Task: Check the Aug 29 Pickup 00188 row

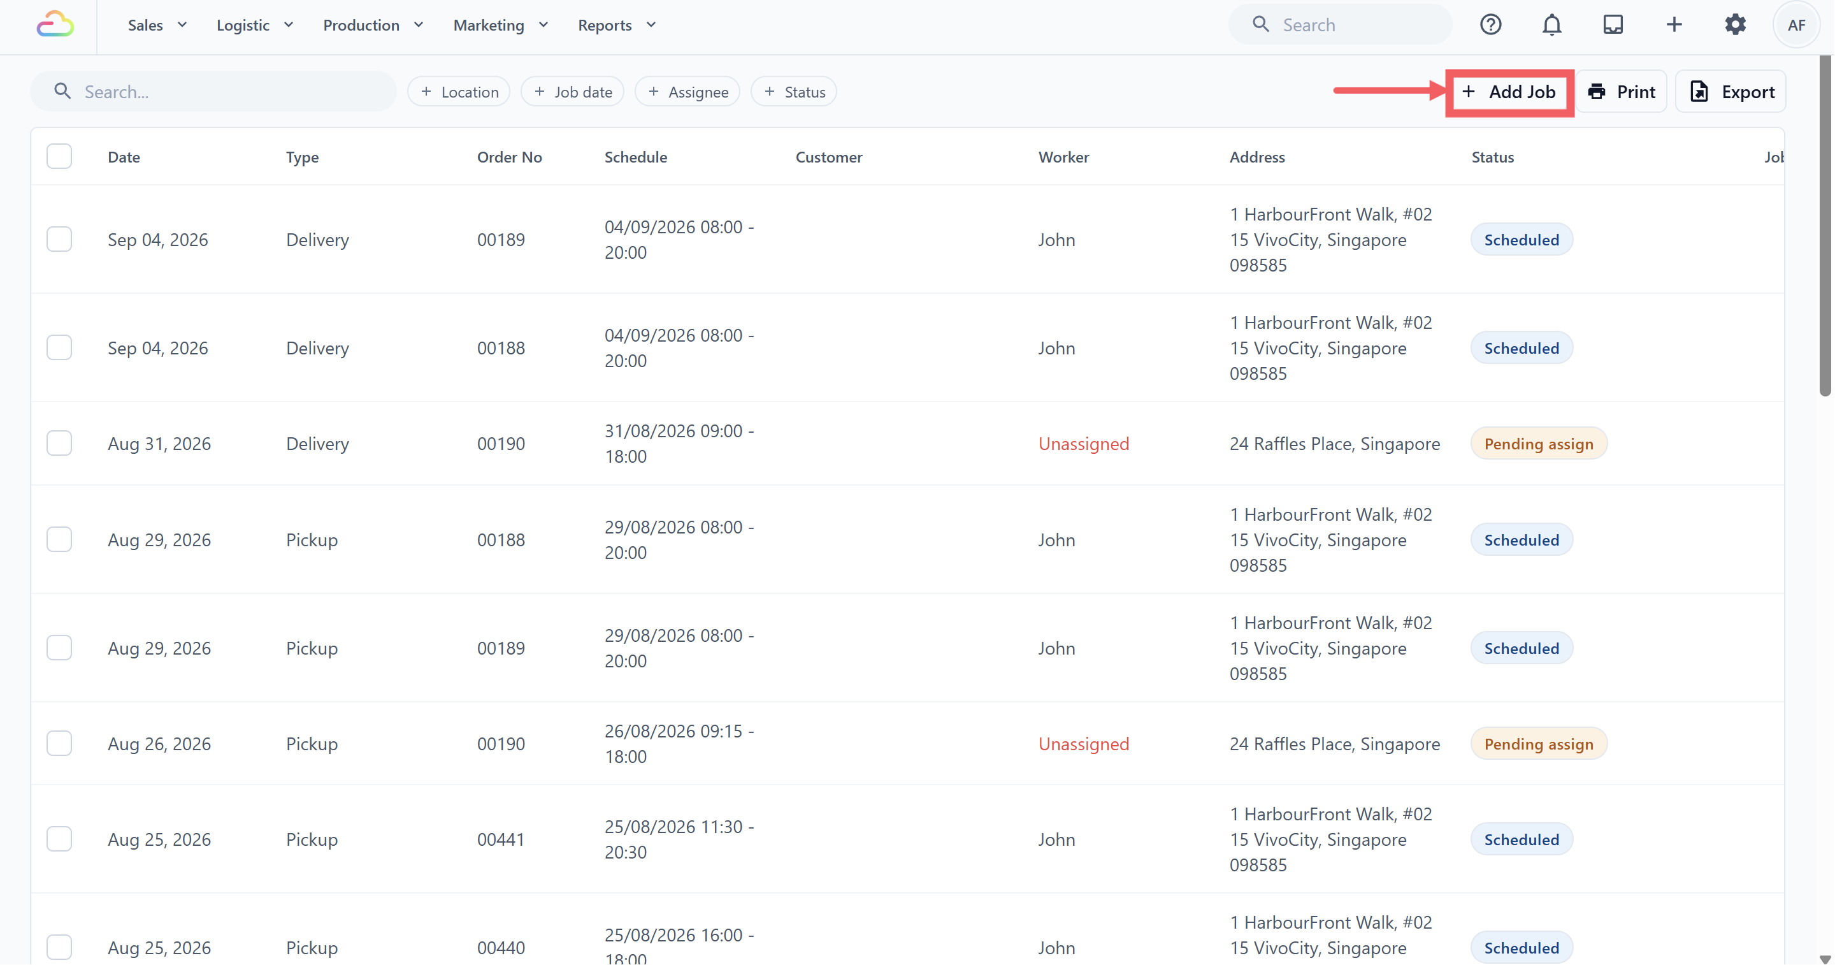Action: click(59, 539)
